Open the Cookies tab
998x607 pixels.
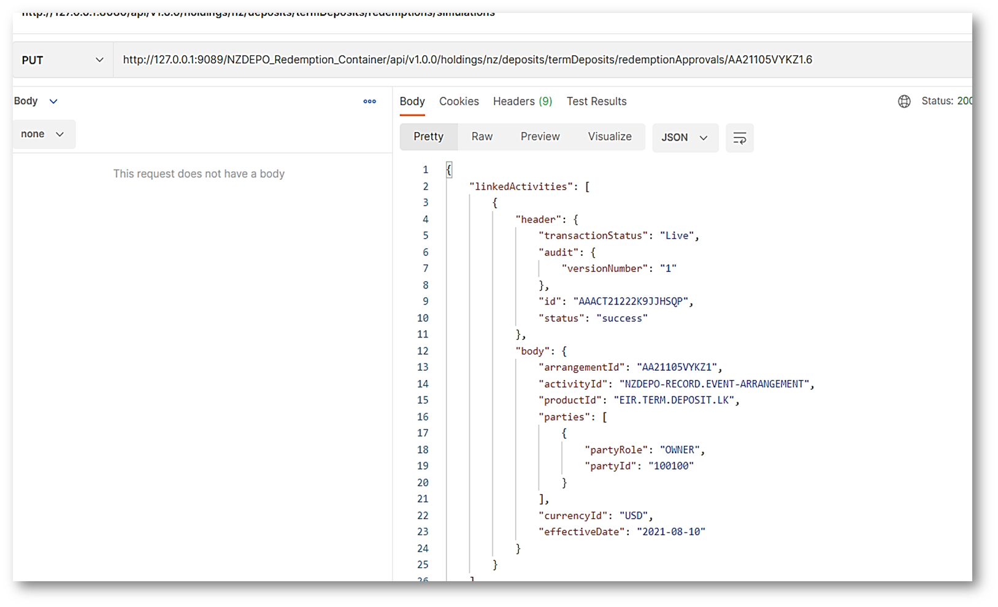(458, 101)
